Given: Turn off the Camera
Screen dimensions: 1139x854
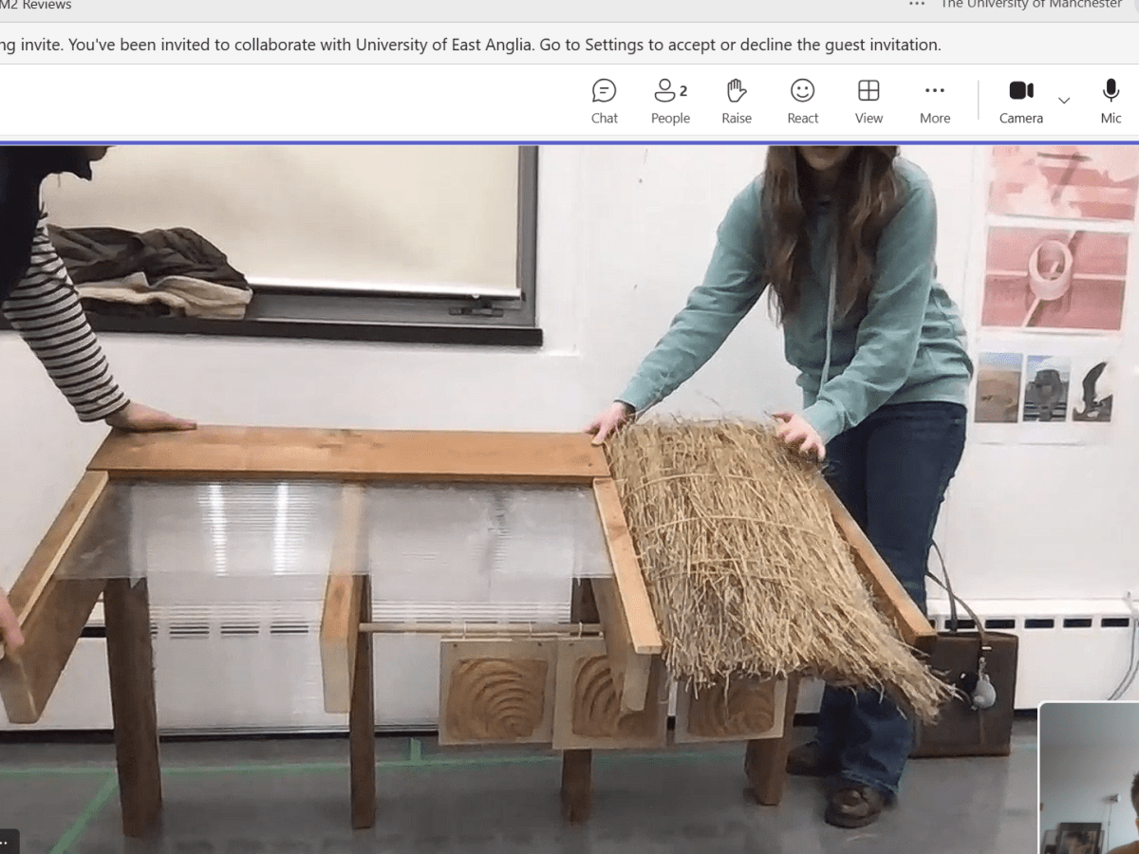Looking at the screenshot, I should 1020,89.
